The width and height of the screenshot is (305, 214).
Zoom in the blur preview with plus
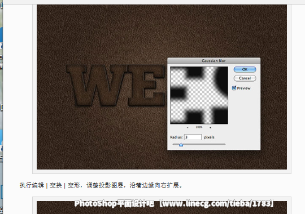tap(210, 127)
